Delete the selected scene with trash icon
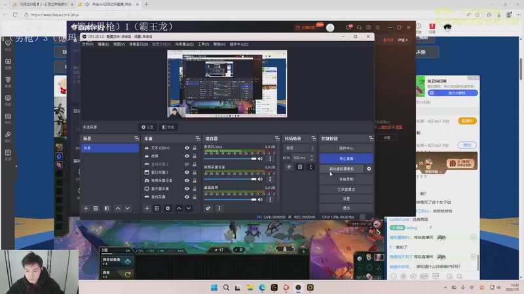The image size is (524, 294). [x=96, y=208]
